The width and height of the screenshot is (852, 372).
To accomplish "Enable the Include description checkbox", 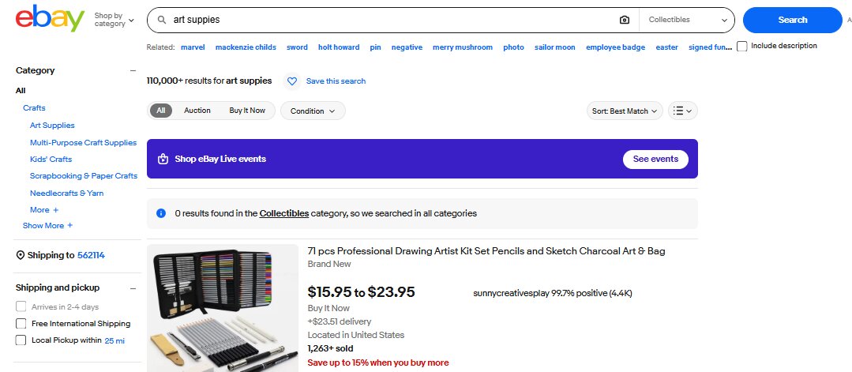I will (x=742, y=47).
